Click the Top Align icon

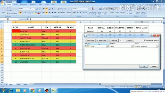(44, 9)
